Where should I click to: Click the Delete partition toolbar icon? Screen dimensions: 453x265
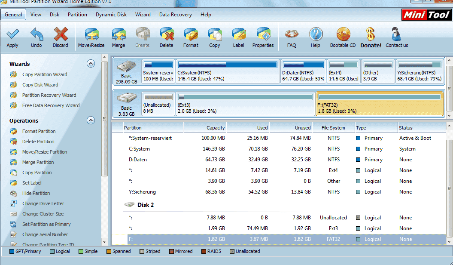pos(167,34)
